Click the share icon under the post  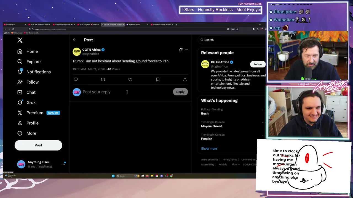pyautogui.click(x=185, y=79)
